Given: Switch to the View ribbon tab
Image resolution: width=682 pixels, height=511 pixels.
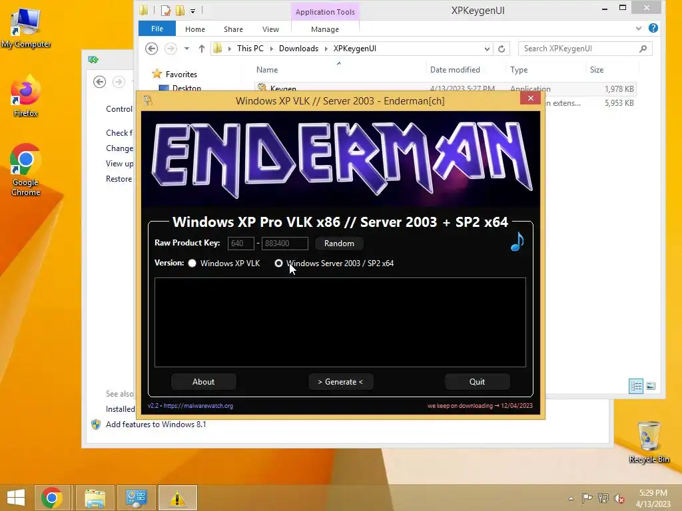Looking at the screenshot, I should click(270, 29).
